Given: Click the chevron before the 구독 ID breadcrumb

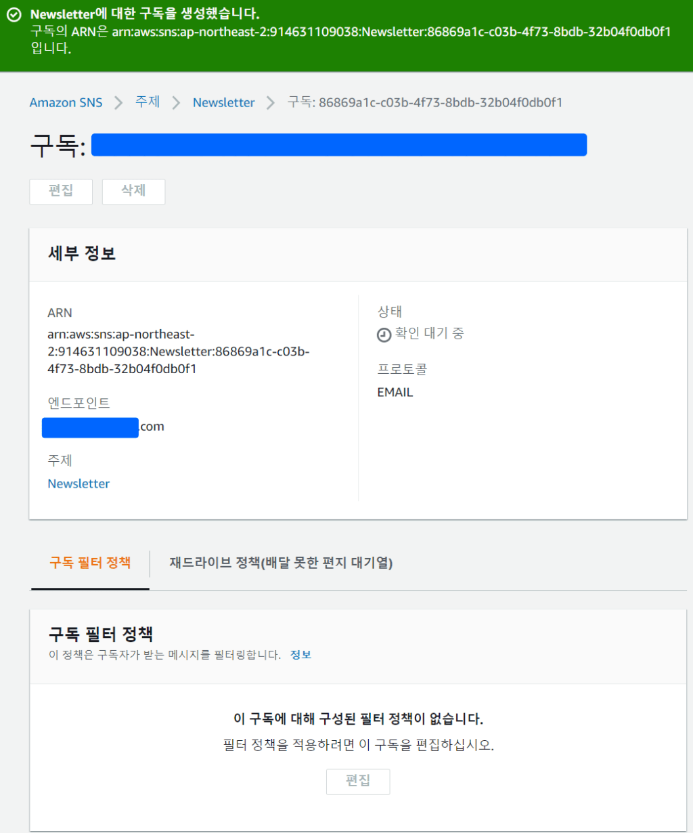Looking at the screenshot, I should tap(271, 103).
